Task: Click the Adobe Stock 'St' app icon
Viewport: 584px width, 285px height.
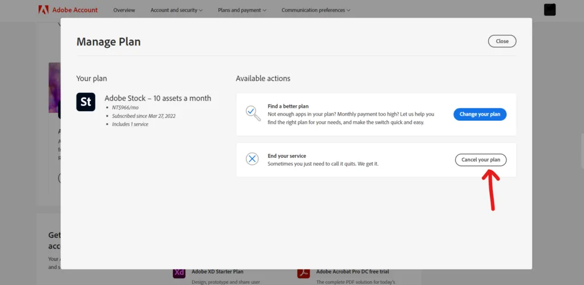Action: pyautogui.click(x=86, y=102)
